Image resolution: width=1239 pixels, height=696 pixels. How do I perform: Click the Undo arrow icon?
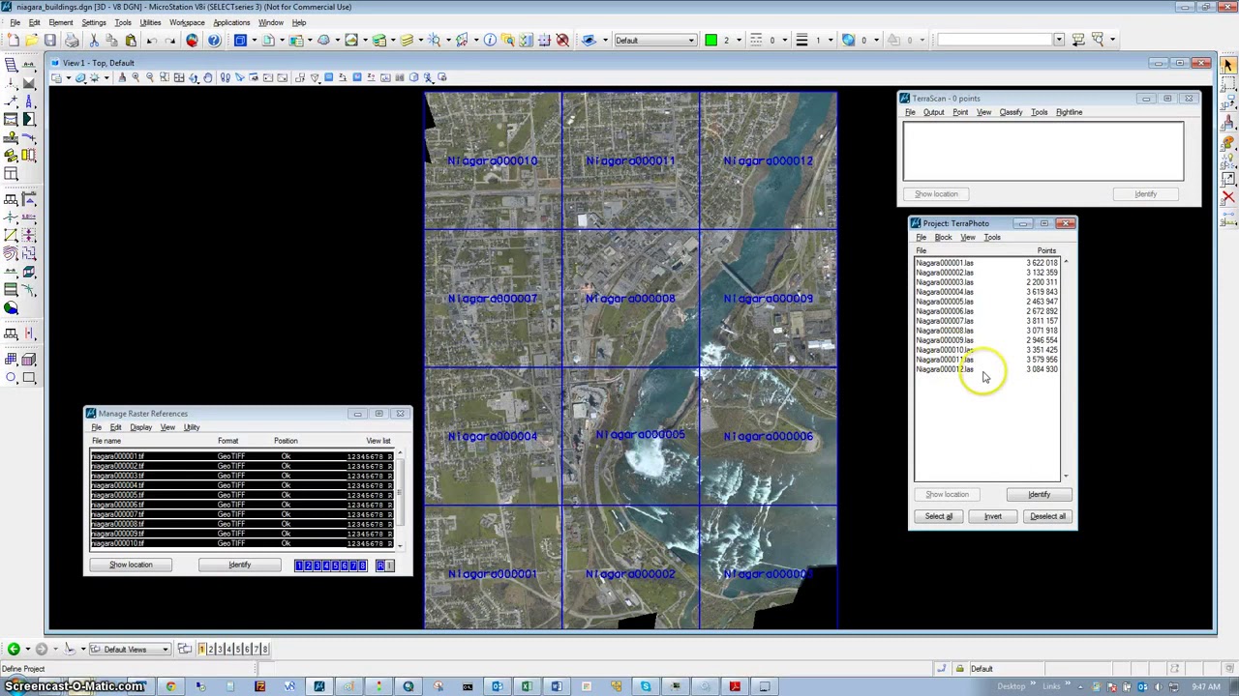(152, 40)
